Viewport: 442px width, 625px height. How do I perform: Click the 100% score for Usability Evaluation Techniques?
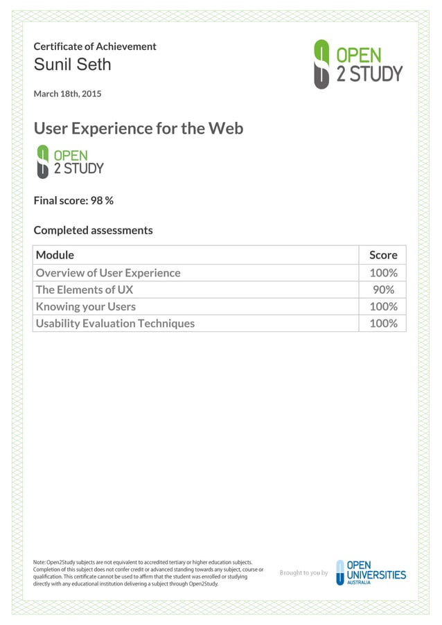[x=383, y=323]
